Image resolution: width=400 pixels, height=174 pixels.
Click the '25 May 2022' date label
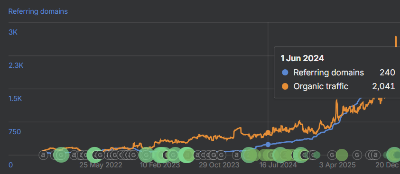101,165
